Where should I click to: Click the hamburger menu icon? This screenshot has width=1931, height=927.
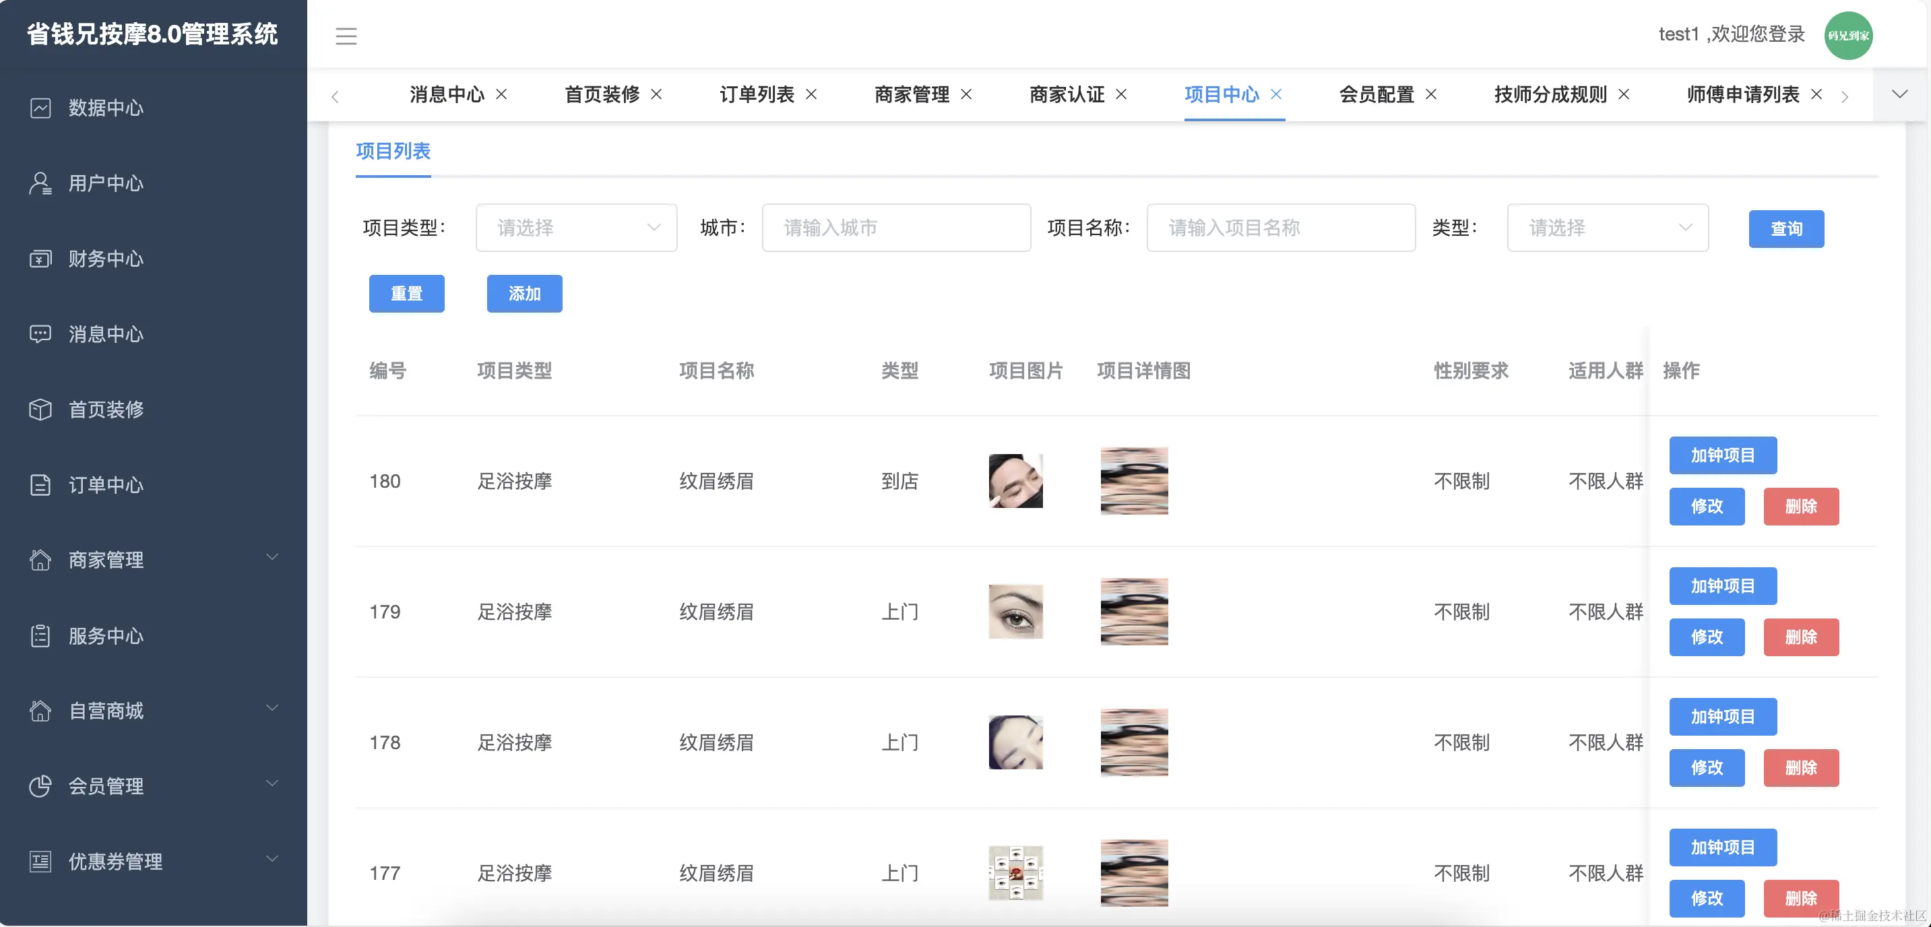[346, 36]
